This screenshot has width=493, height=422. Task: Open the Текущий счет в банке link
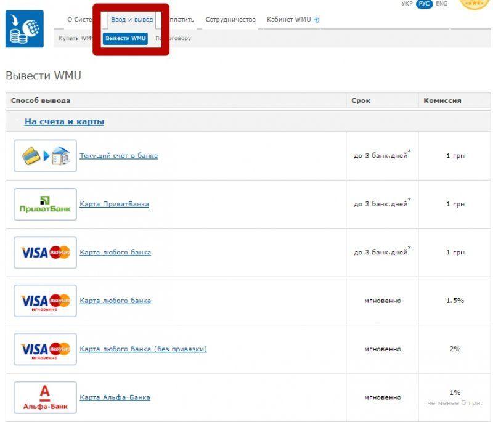[x=118, y=156]
